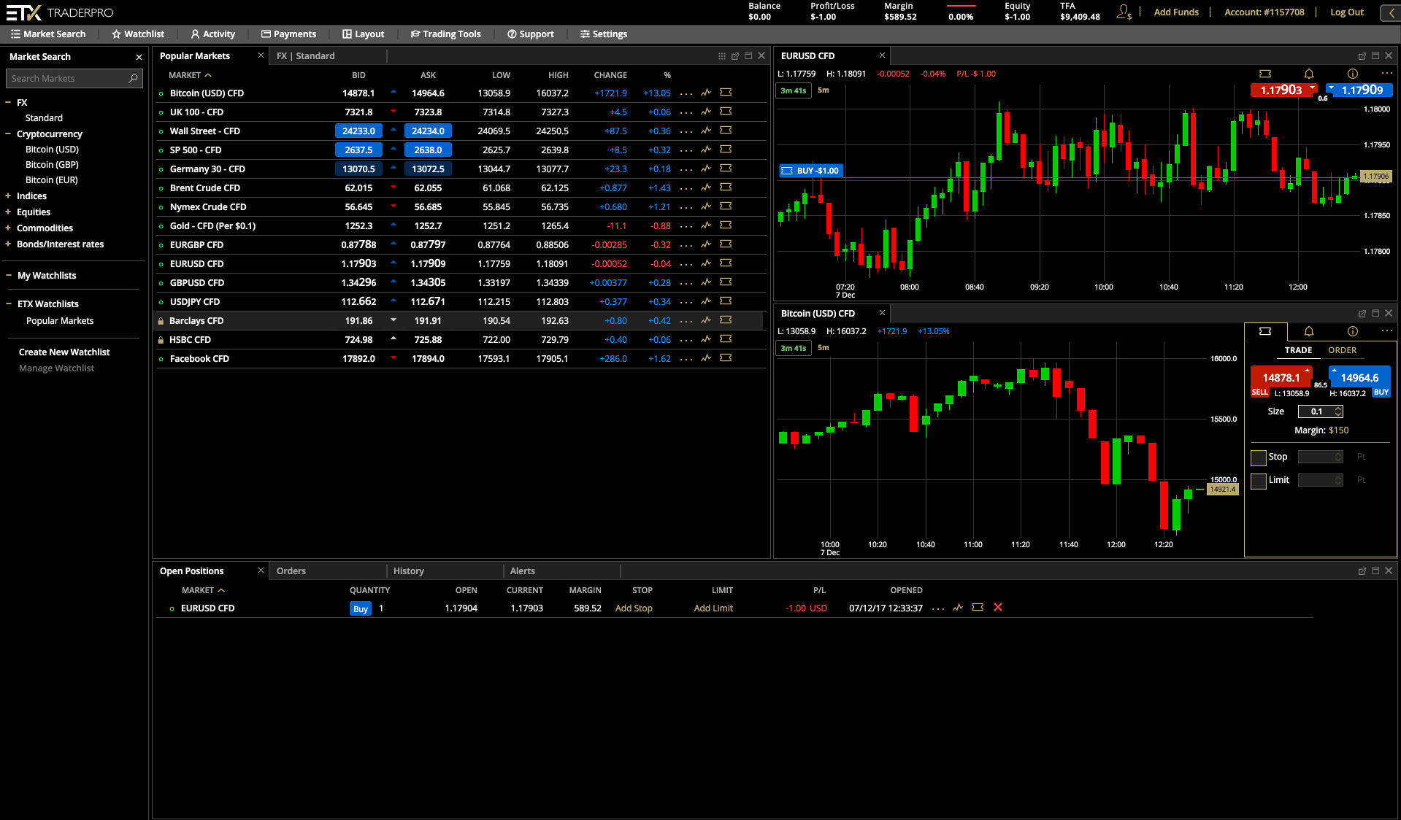Open chart icon for Bitcoin (USD) CFD row
Image resolution: width=1401 pixels, height=820 pixels.
point(706,93)
